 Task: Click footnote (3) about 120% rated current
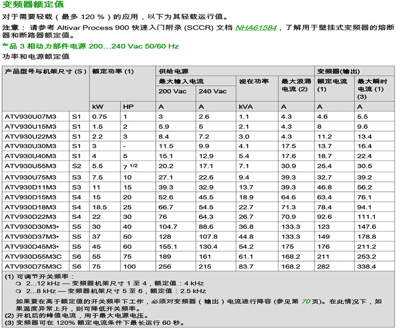point(94,323)
